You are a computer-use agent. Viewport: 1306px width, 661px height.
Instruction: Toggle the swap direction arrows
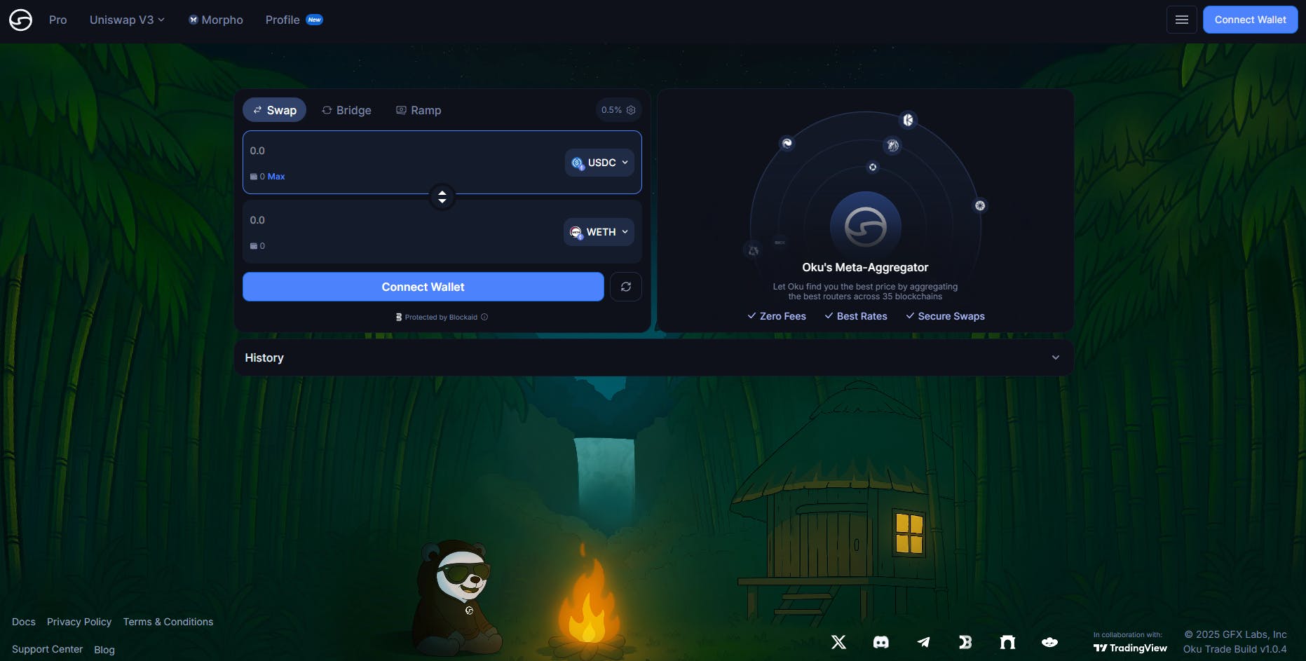pyautogui.click(x=442, y=197)
